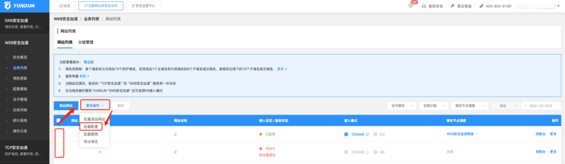Viewport: 565px width, 164px height.
Task: Open 证书管理 in the sidebar
Action: [x=20, y=99]
